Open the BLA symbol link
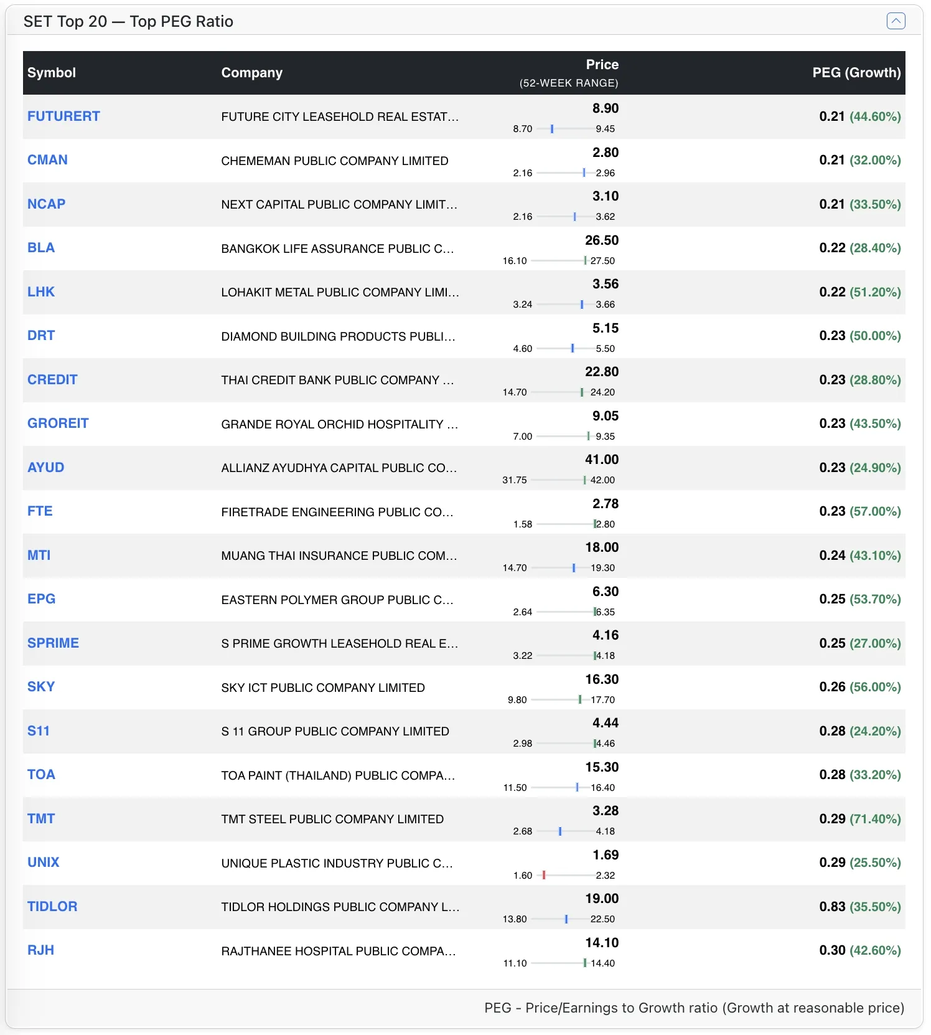 pyautogui.click(x=41, y=248)
